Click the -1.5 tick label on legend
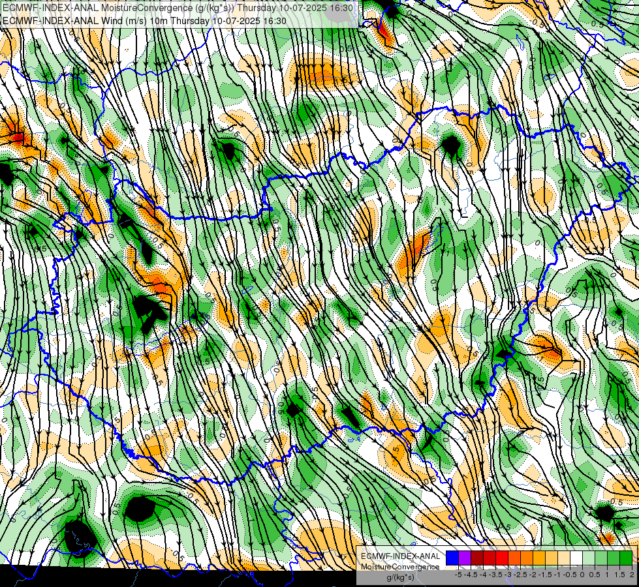Viewport: 639px width, 587px height. pos(545,575)
